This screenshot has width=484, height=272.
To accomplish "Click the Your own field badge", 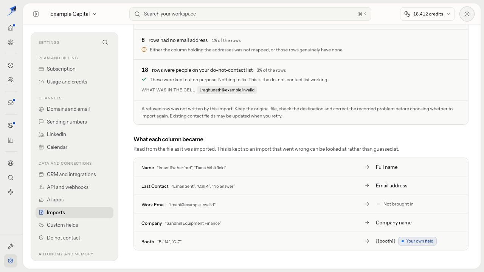I will [x=417, y=241].
